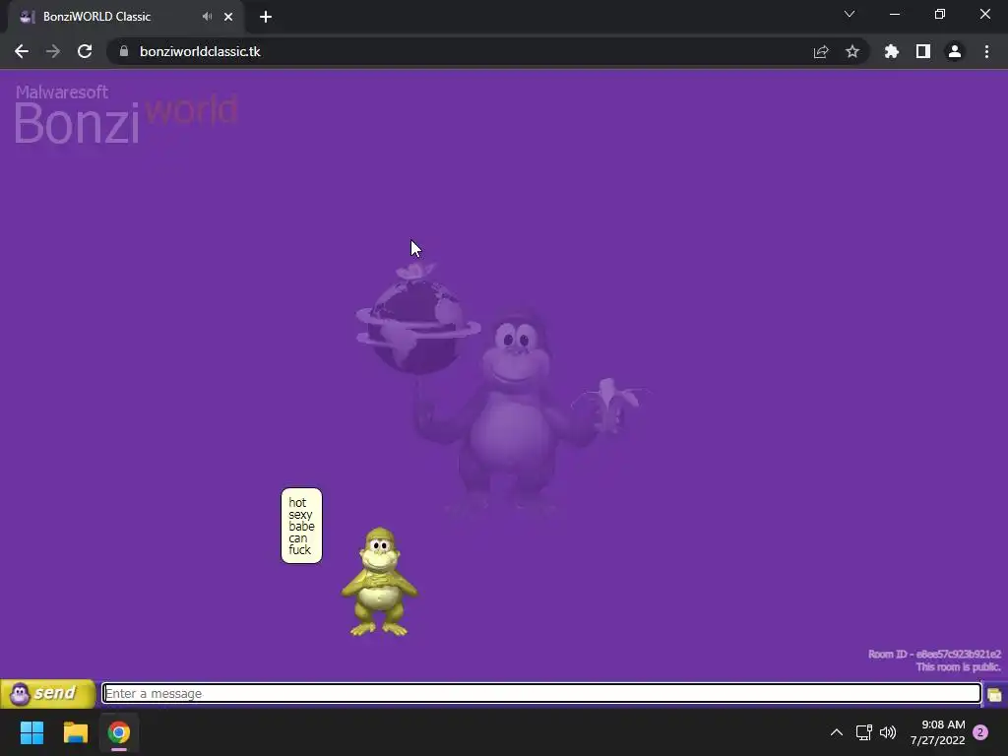Expand the tab search chevron
Viewport: 1008px width, 756px height.
point(850,14)
